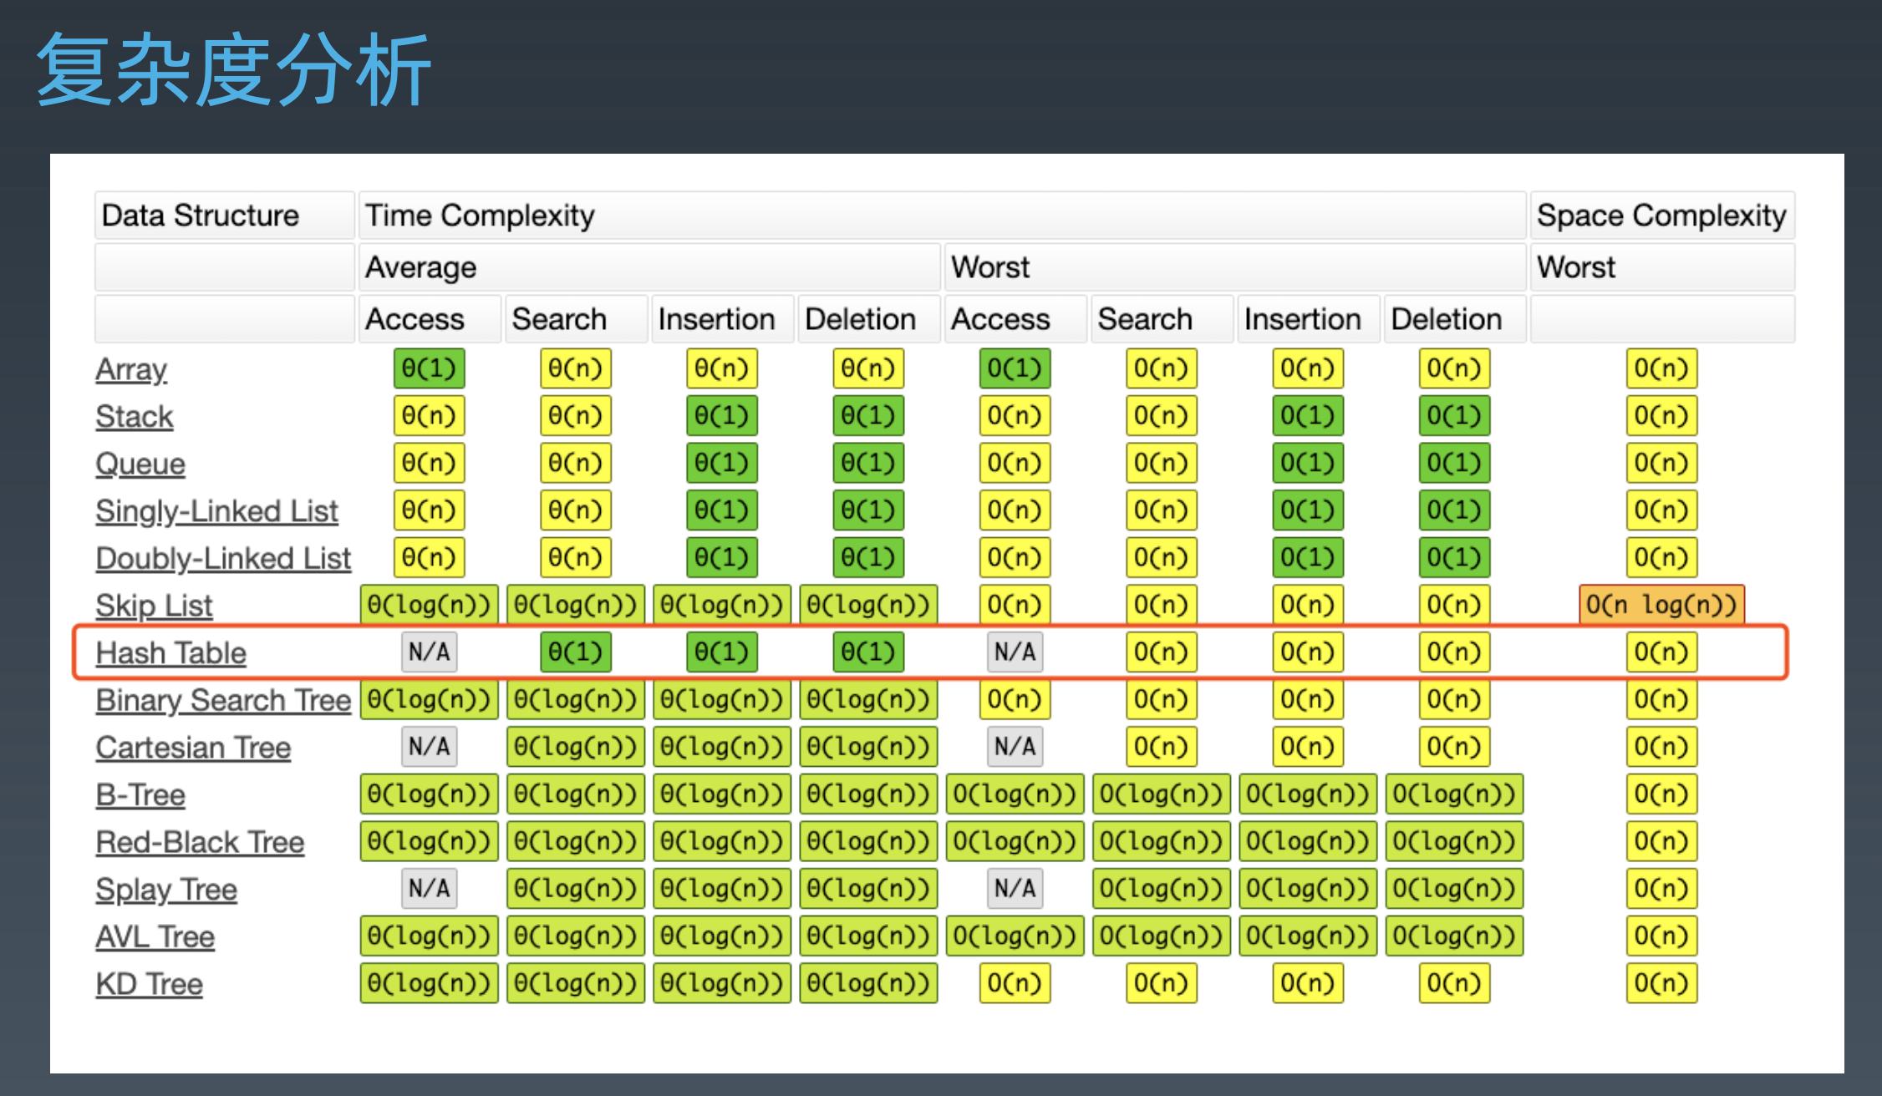Click the Stack link
Image resolution: width=1882 pixels, height=1096 pixels.
pyautogui.click(x=134, y=416)
